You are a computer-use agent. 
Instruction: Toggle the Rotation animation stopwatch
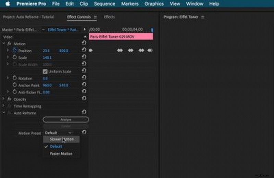click(x=14, y=78)
